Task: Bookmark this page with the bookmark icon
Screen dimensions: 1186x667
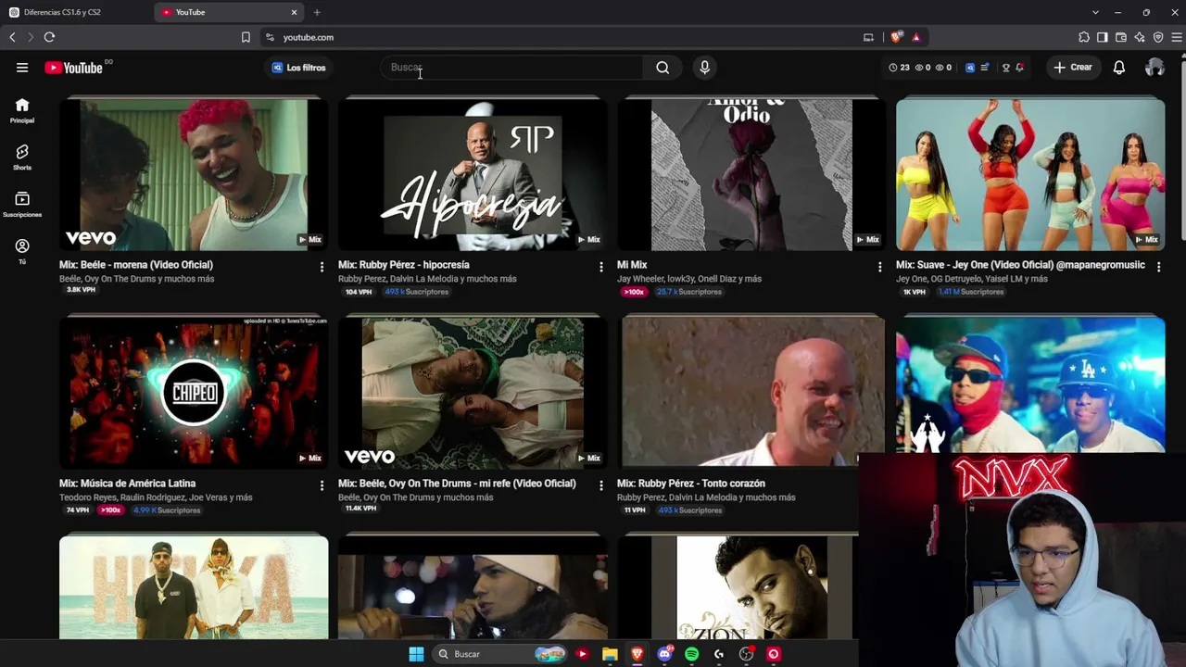Action: (246, 37)
